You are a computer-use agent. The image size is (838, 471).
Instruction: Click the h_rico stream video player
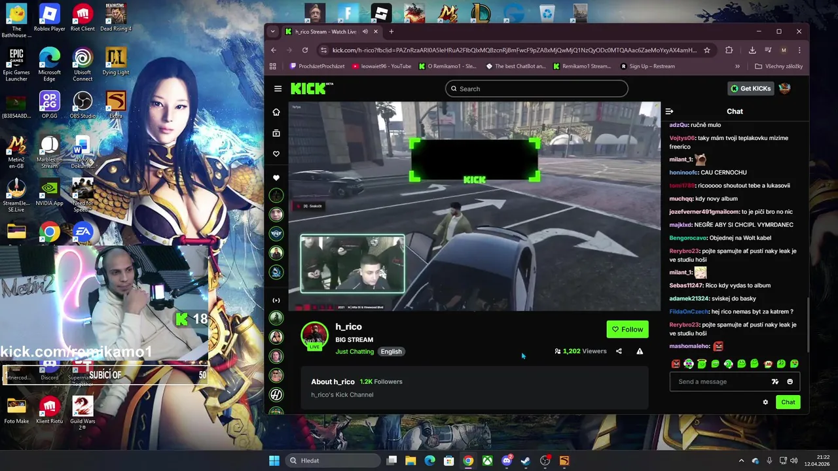click(475, 206)
